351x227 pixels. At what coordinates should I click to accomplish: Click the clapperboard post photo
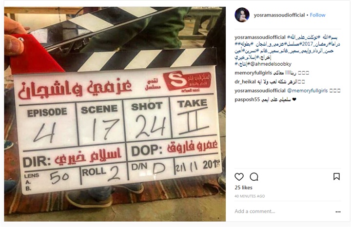click(x=115, y=114)
